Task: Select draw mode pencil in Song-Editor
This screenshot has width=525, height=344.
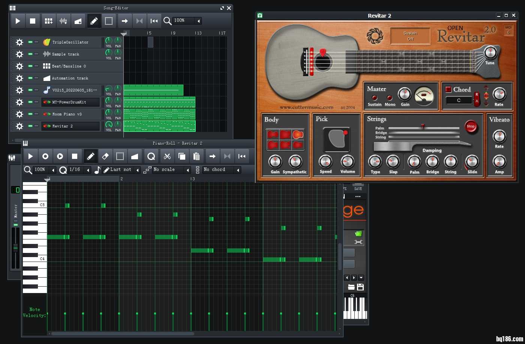Action: click(x=94, y=21)
